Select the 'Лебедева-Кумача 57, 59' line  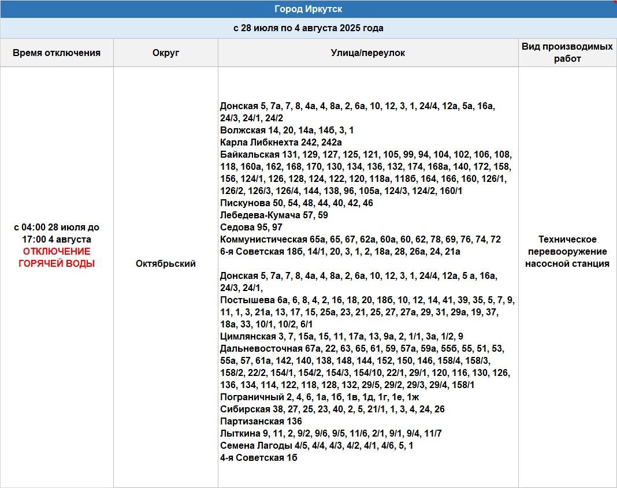274,215
